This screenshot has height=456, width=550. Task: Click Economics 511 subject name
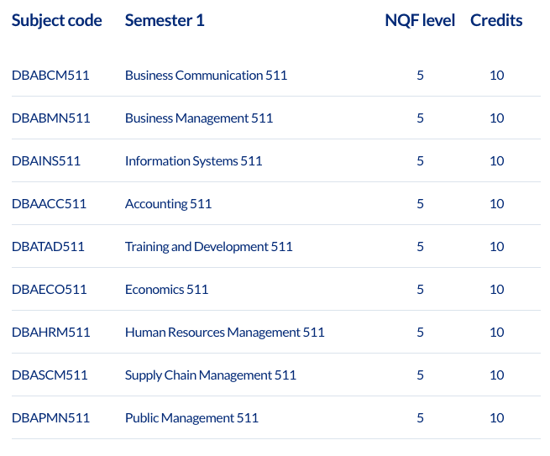click(166, 290)
